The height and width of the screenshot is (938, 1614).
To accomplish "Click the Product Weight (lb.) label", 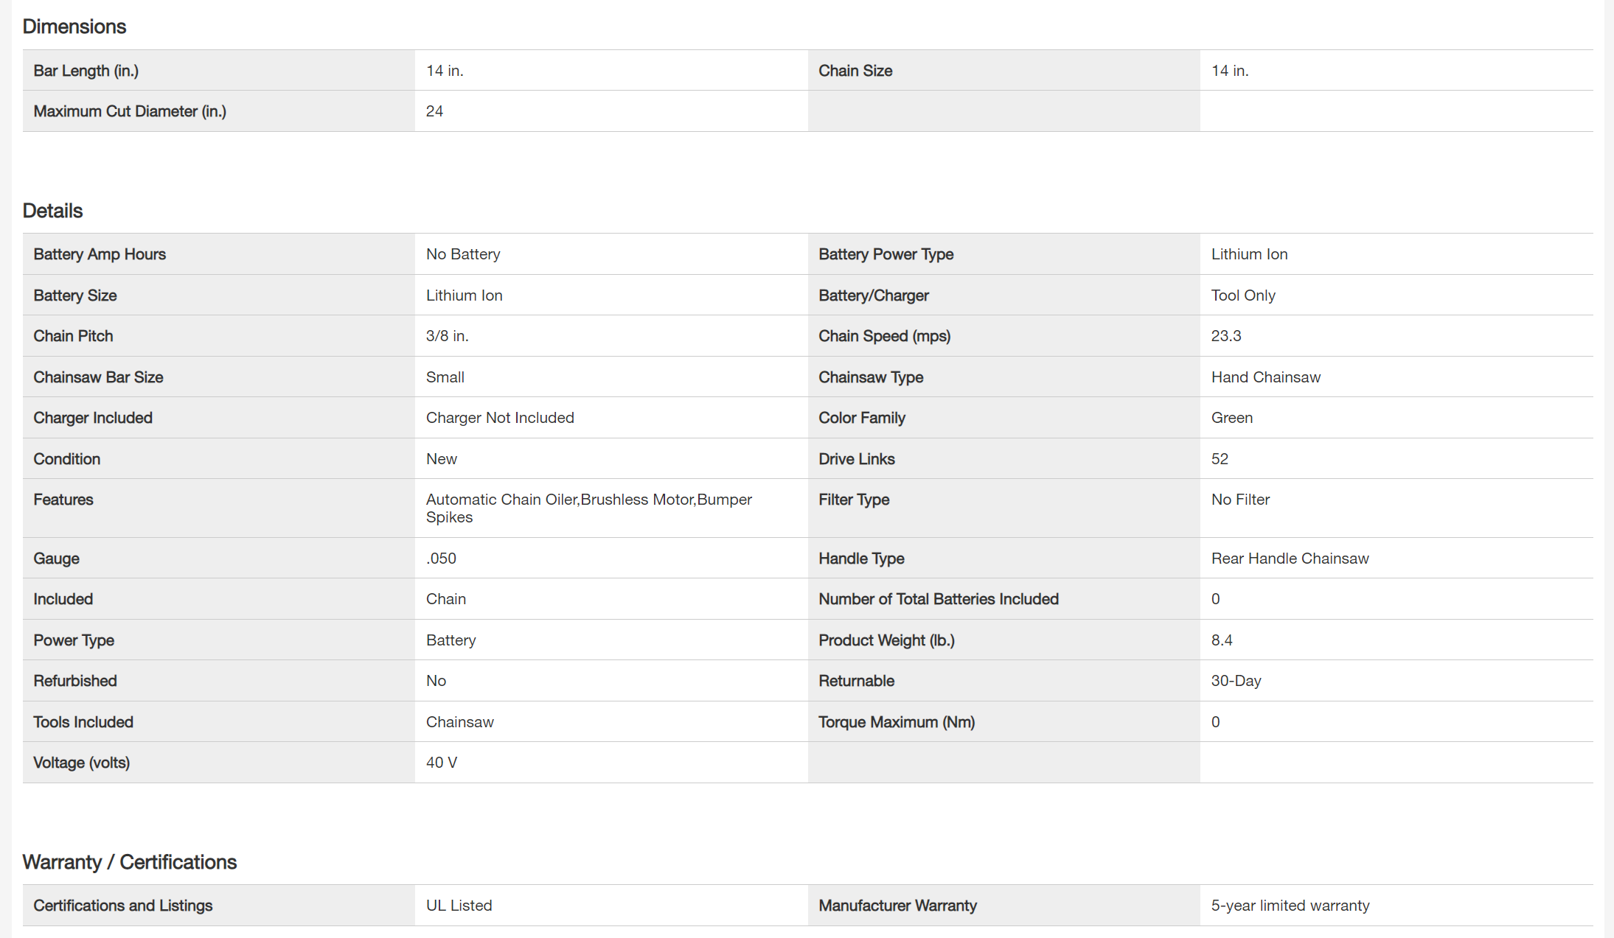I will pos(886,640).
